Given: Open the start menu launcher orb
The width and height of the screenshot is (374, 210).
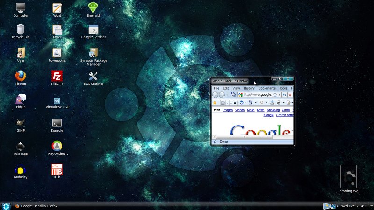Looking at the screenshot, I should tap(6, 206).
